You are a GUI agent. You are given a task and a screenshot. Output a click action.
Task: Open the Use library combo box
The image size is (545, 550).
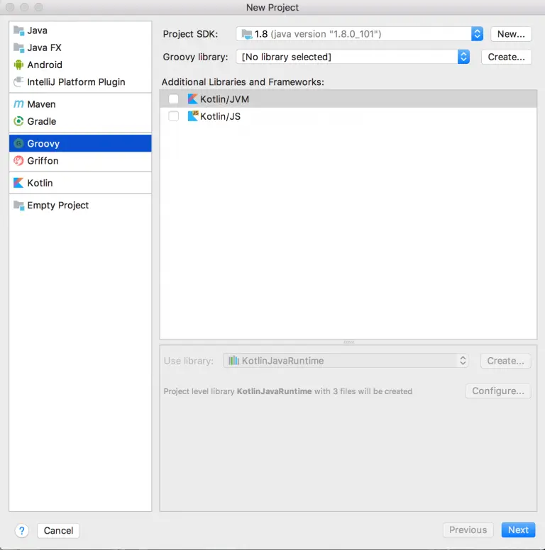346,361
